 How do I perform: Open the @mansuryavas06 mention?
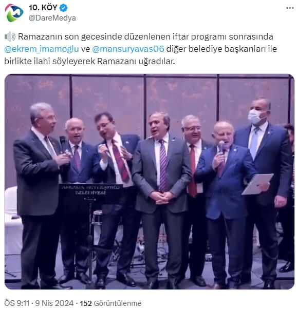tap(128, 49)
